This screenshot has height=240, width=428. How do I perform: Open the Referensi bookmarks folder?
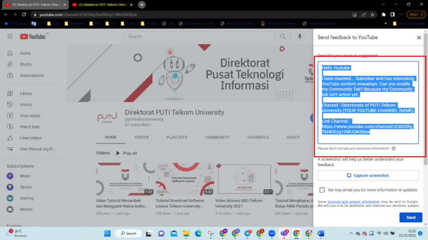(x=74, y=24)
